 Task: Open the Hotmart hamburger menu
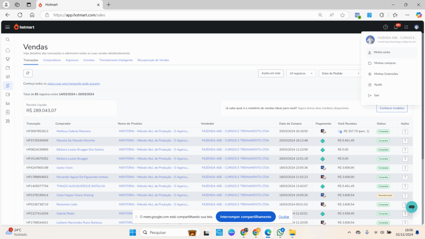(x=7, y=27)
